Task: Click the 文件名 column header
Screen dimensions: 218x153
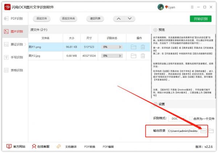Action: click(45, 38)
